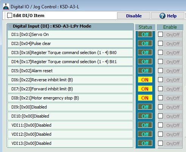This screenshot has width=186, height=152.
Task: Check the enable box for VDI11 Disabled
Action: coord(160,125)
